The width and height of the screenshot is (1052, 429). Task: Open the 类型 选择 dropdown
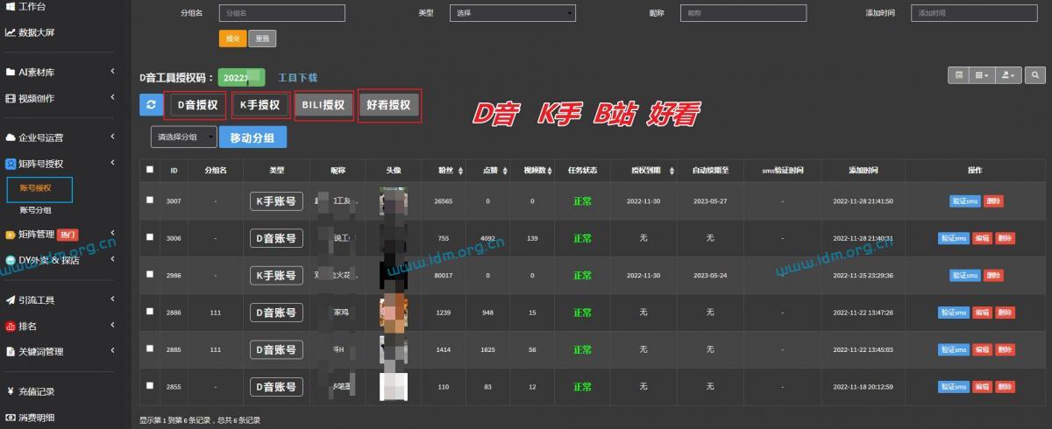pyautogui.click(x=513, y=13)
